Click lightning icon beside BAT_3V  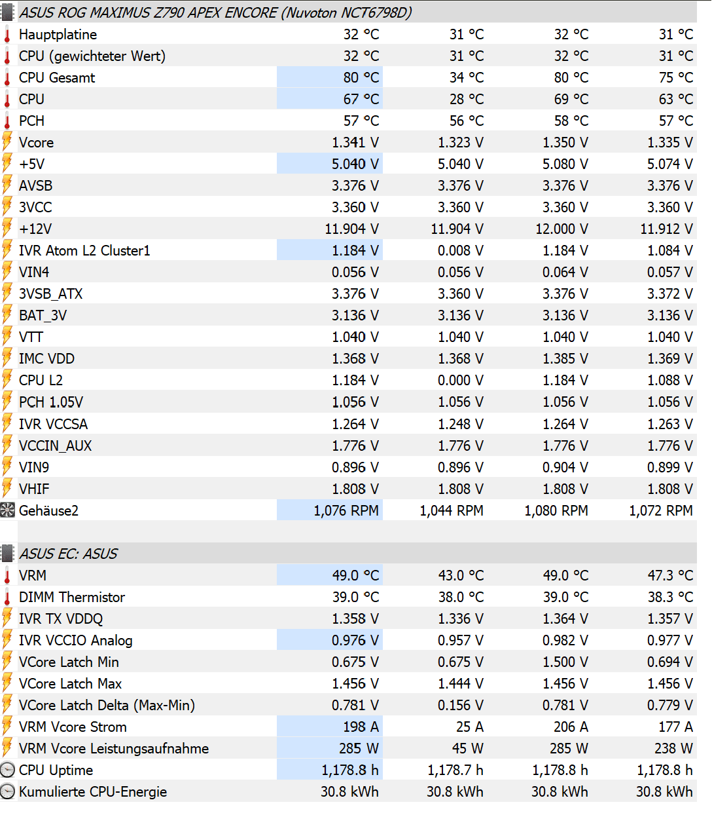click(x=7, y=315)
